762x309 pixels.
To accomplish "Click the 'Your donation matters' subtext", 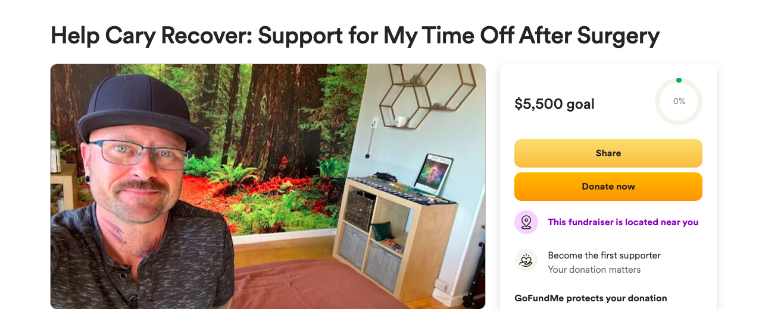I will (594, 270).
